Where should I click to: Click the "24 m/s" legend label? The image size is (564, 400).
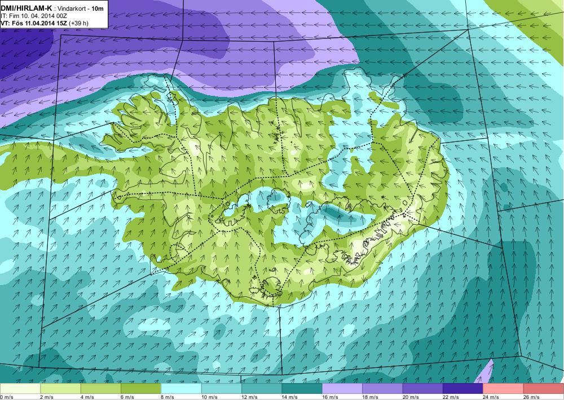click(491, 397)
